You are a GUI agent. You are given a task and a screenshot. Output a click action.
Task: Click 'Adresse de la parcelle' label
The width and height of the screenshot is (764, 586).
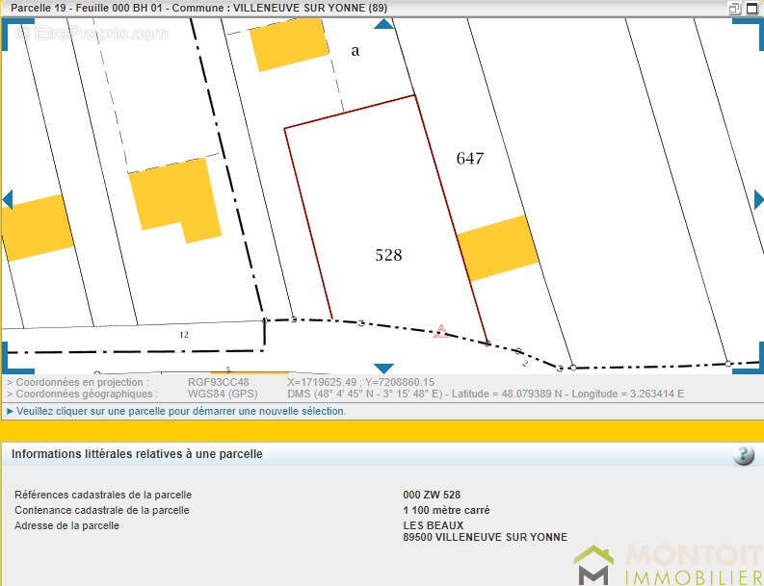[66, 525]
